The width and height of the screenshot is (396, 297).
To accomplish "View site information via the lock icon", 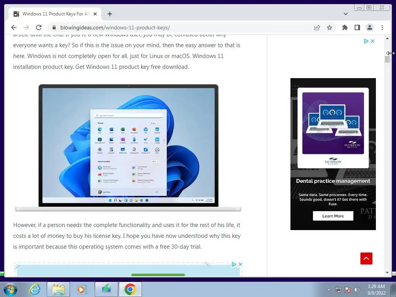I will (x=54, y=27).
